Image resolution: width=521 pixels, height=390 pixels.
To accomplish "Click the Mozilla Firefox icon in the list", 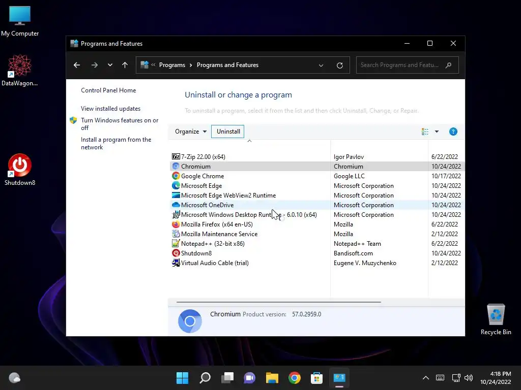I will pyautogui.click(x=176, y=224).
